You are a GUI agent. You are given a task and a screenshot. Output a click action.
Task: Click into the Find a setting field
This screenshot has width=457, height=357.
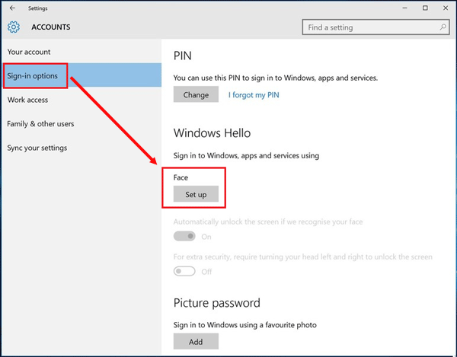pos(376,27)
